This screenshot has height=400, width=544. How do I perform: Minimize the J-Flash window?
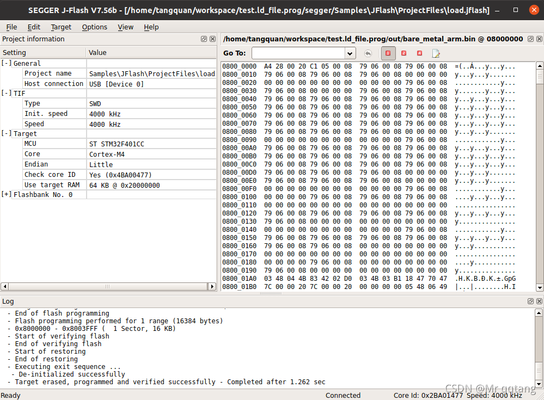pos(497,10)
